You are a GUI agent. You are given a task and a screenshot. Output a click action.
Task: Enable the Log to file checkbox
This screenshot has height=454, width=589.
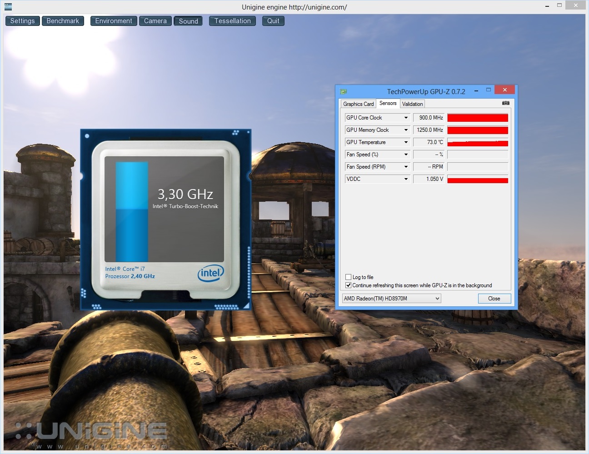[349, 277]
